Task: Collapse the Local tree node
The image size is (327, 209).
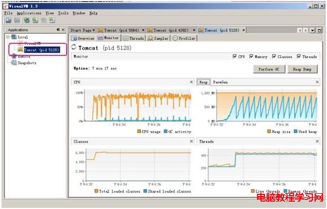Action: pos(8,37)
